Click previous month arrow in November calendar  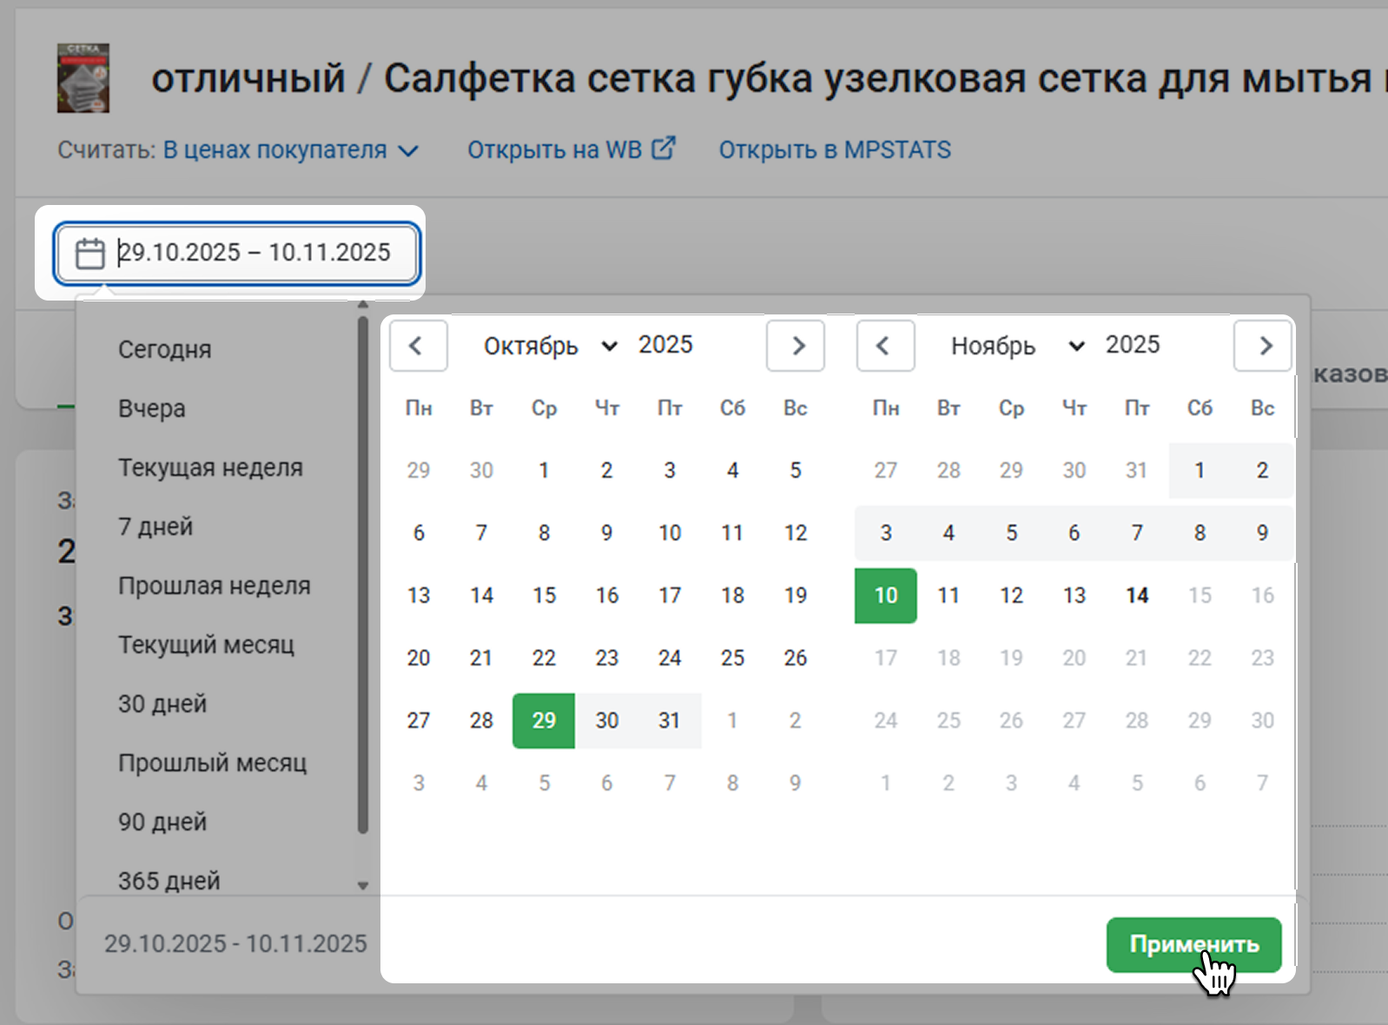pyautogui.click(x=884, y=346)
